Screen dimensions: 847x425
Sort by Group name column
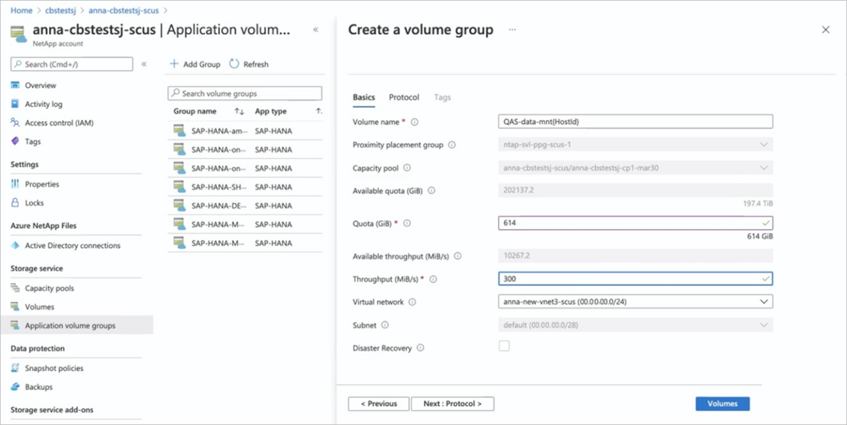239,112
